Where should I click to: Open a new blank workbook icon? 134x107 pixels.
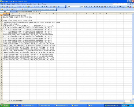point(2,7)
